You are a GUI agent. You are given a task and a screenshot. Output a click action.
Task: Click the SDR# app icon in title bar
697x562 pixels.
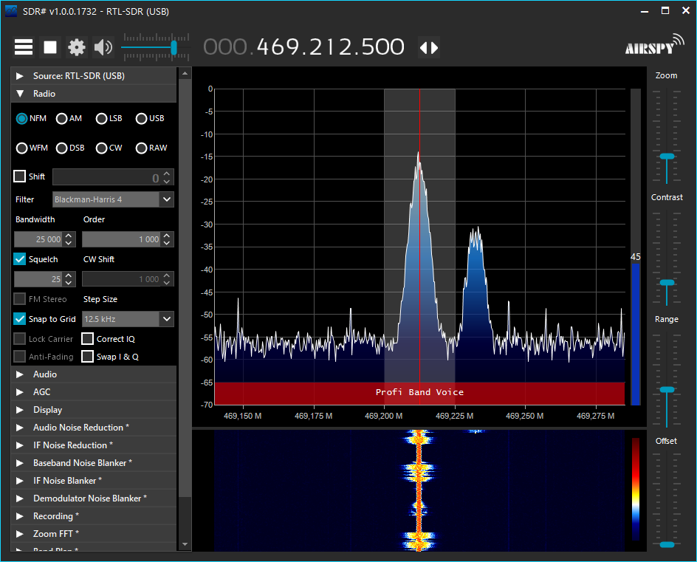[x=11, y=11]
